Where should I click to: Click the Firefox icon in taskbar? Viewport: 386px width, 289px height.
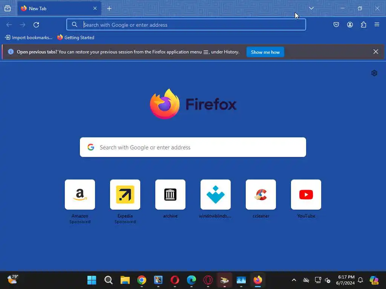(x=258, y=280)
